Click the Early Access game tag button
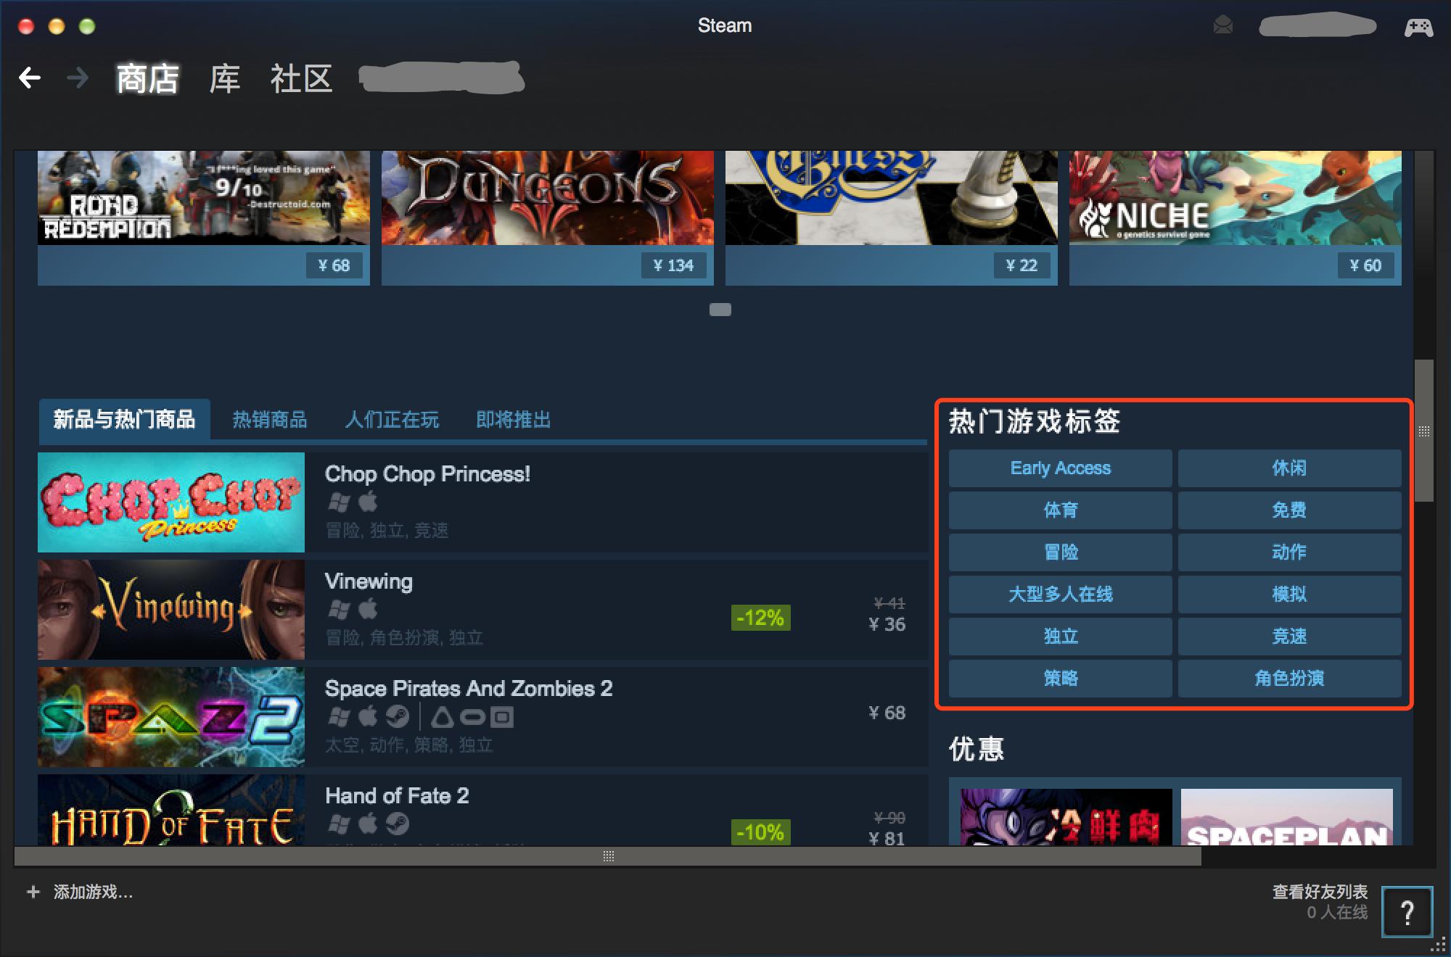The height and width of the screenshot is (957, 1451). tap(1059, 468)
